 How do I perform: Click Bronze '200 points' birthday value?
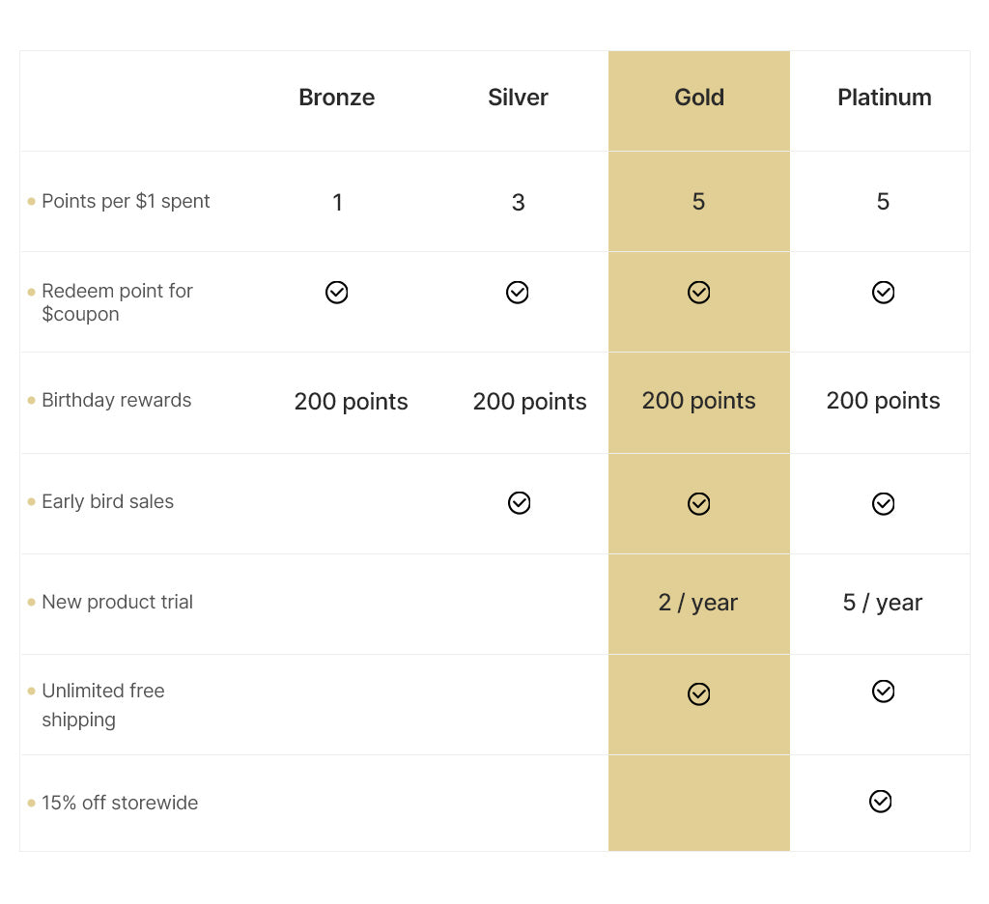351,402
